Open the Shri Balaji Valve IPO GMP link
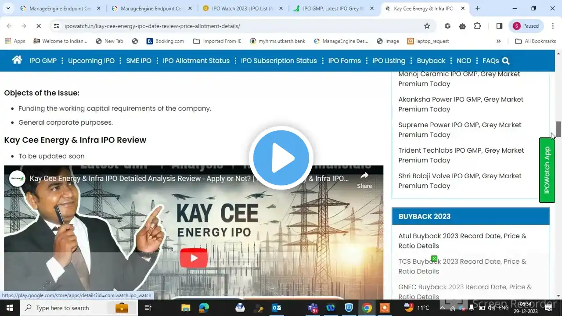This screenshot has height=316, width=562. [460, 181]
